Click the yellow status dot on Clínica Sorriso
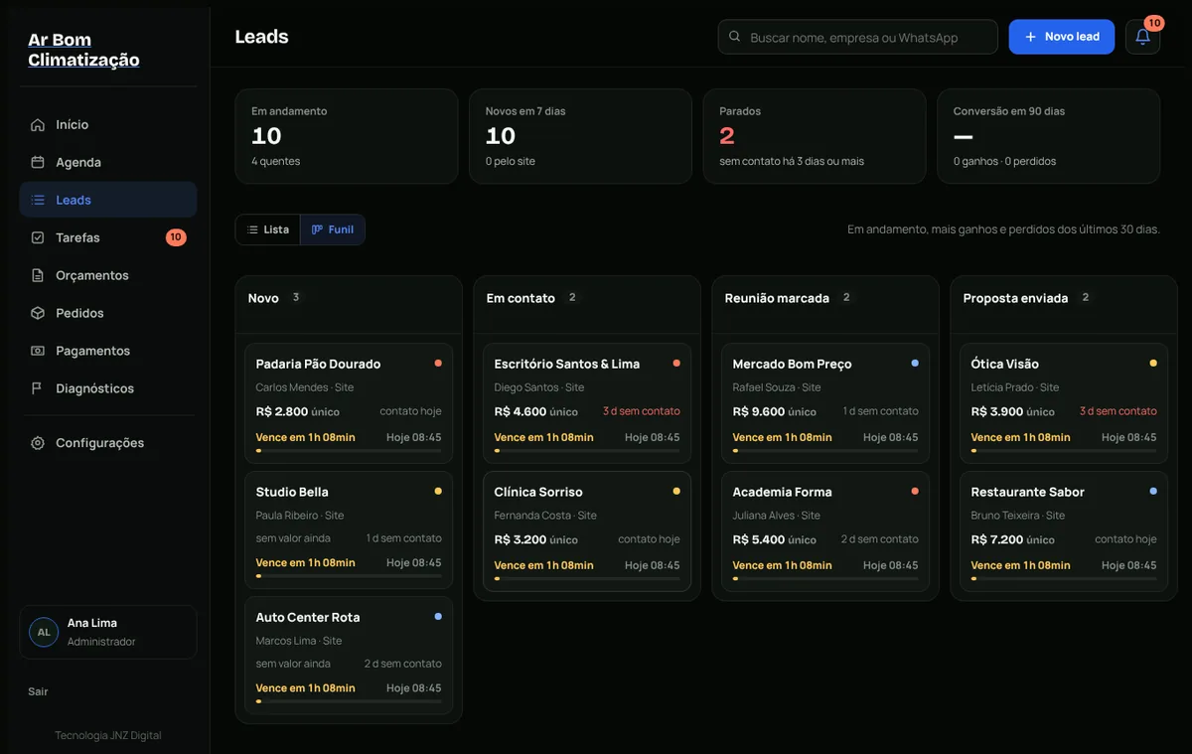Image resolution: width=1192 pixels, height=754 pixels. click(x=676, y=491)
